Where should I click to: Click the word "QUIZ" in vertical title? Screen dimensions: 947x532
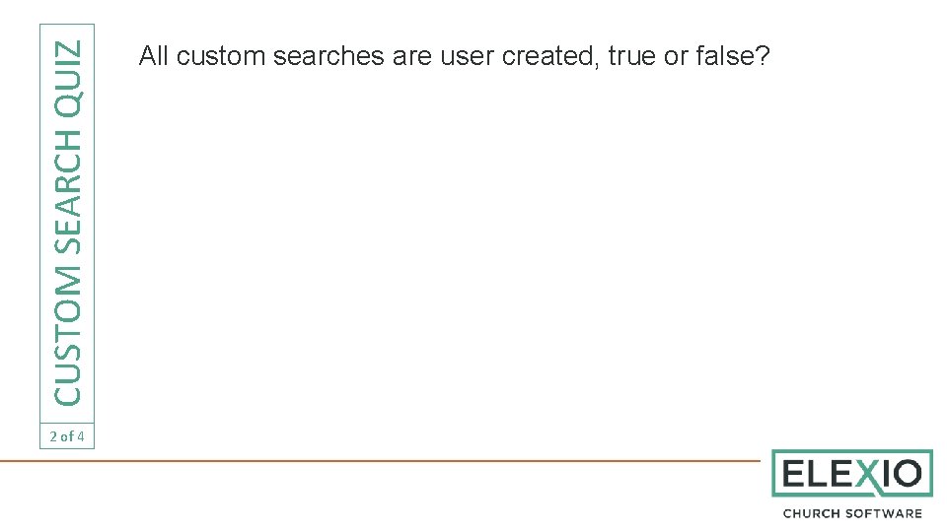68,79
